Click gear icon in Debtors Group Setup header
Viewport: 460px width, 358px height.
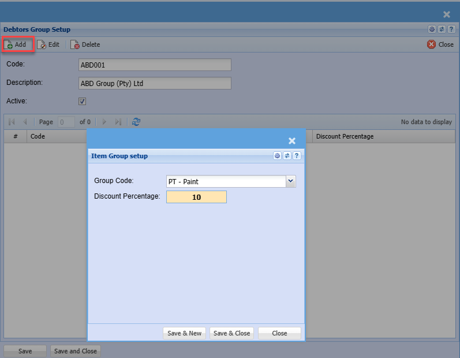pos(432,29)
